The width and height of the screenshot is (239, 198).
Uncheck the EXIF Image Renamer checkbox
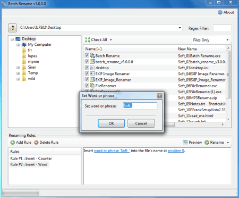pyautogui.click(x=87, y=73)
